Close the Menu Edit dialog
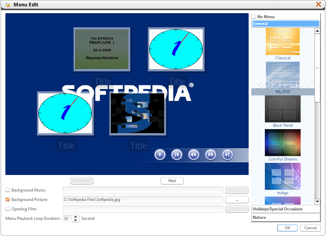The image size is (326, 236). (318, 4)
